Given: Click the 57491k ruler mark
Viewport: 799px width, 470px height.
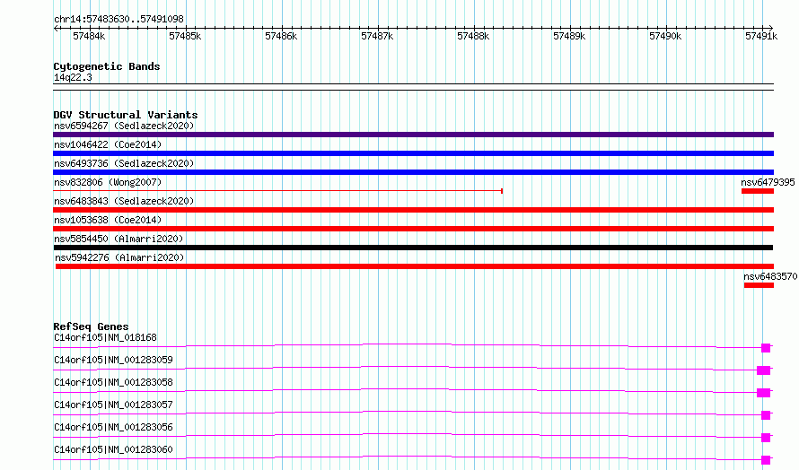Looking at the screenshot, I should coord(761,36).
